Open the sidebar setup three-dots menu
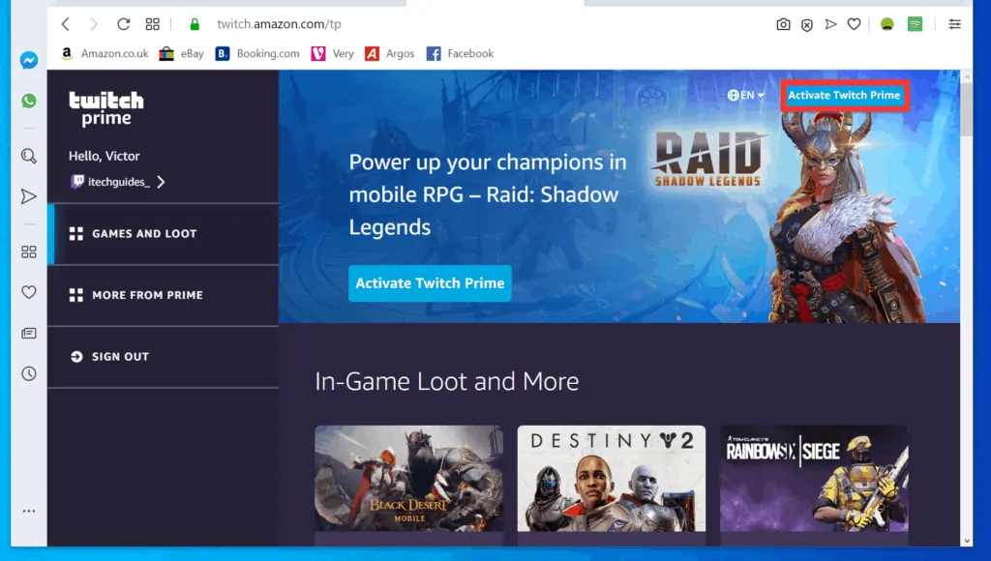The image size is (991, 561). click(x=29, y=511)
